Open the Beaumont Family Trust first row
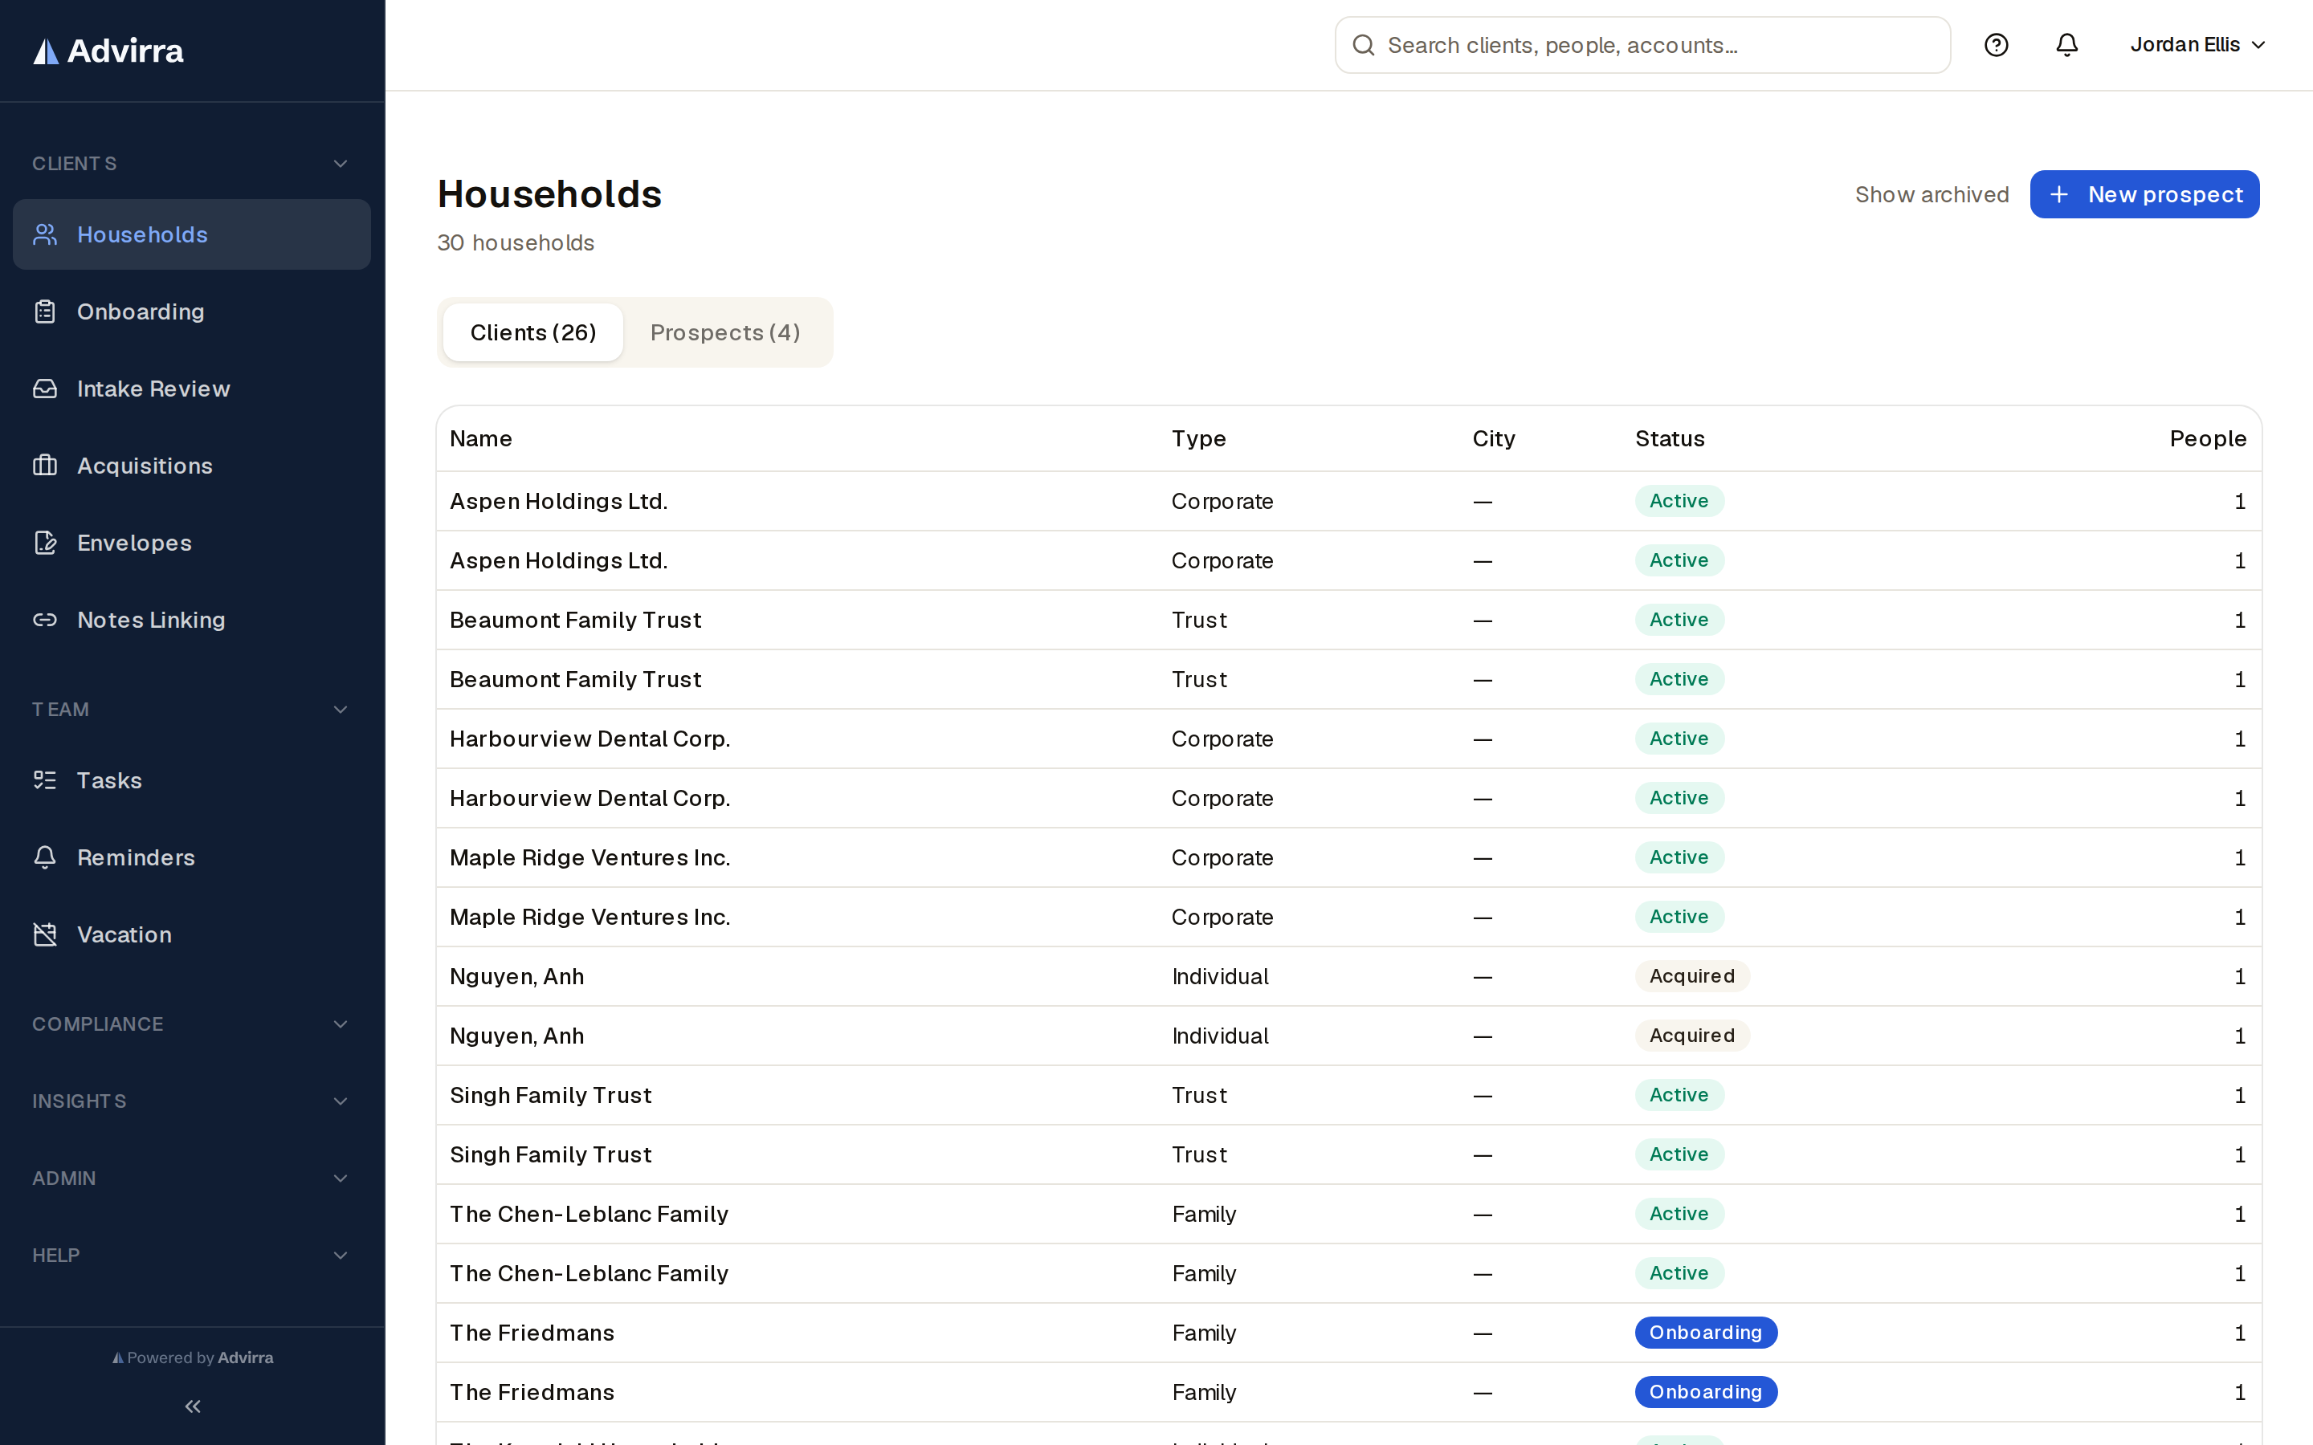Viewport: 2313px width, 1445px height. 1348,621
